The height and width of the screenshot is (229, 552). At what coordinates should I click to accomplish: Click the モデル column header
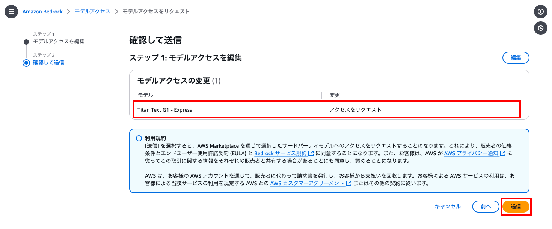pos(145,95)
